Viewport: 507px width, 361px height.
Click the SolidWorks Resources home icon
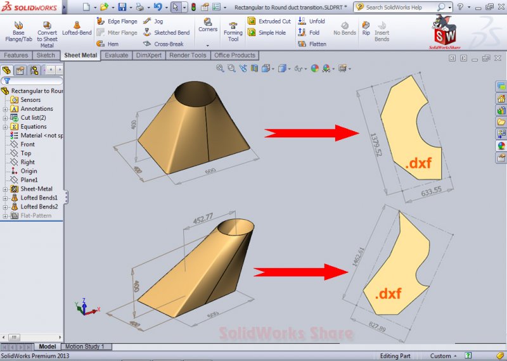(501, 98)
